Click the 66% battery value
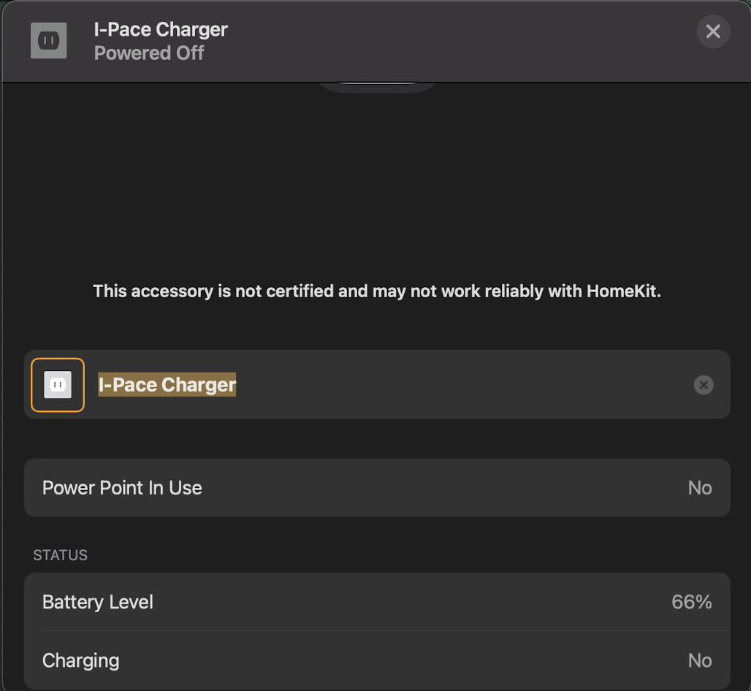 (691, 602)
